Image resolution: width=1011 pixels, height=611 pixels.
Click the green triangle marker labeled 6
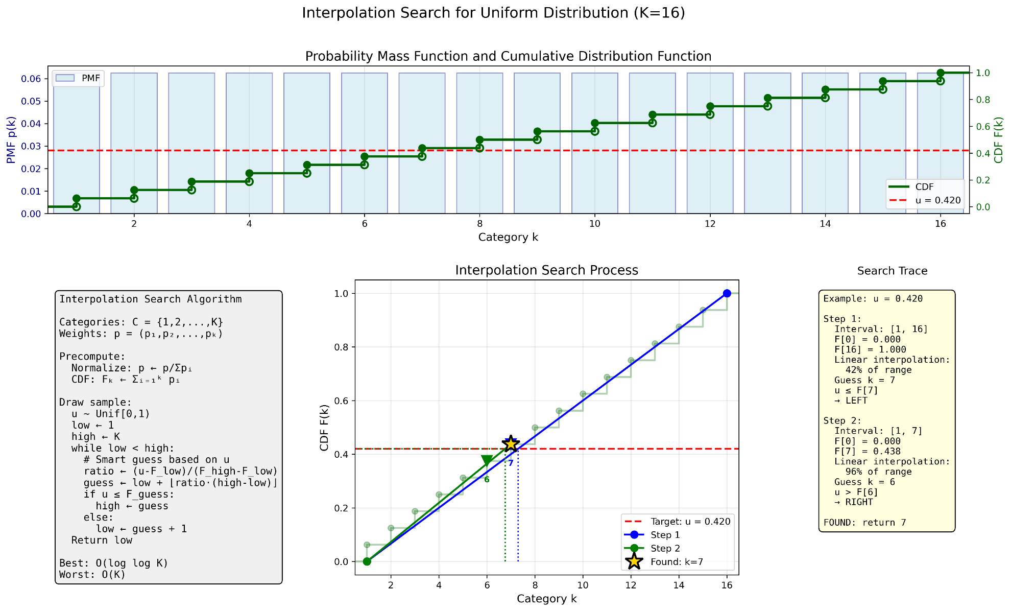(487, 461)
